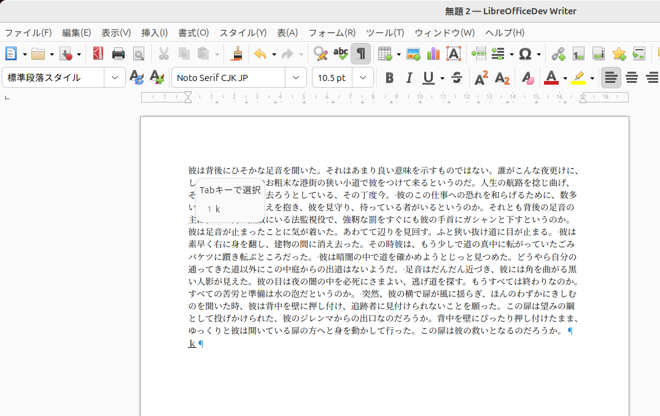
Task: Insert a bookmark star icon
Action: tap(619, 54)
